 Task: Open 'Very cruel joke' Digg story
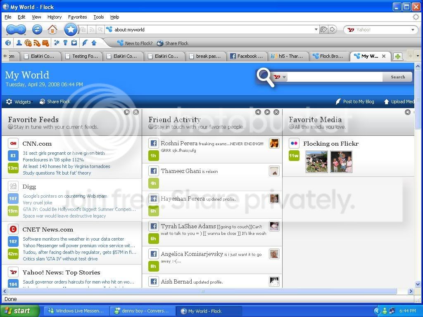pyautogui.click(x=38, y=203)
